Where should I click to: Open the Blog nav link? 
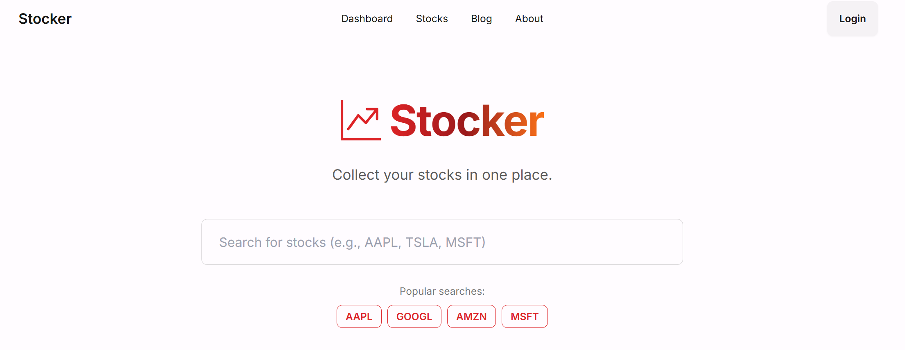(x=481, y=19)
